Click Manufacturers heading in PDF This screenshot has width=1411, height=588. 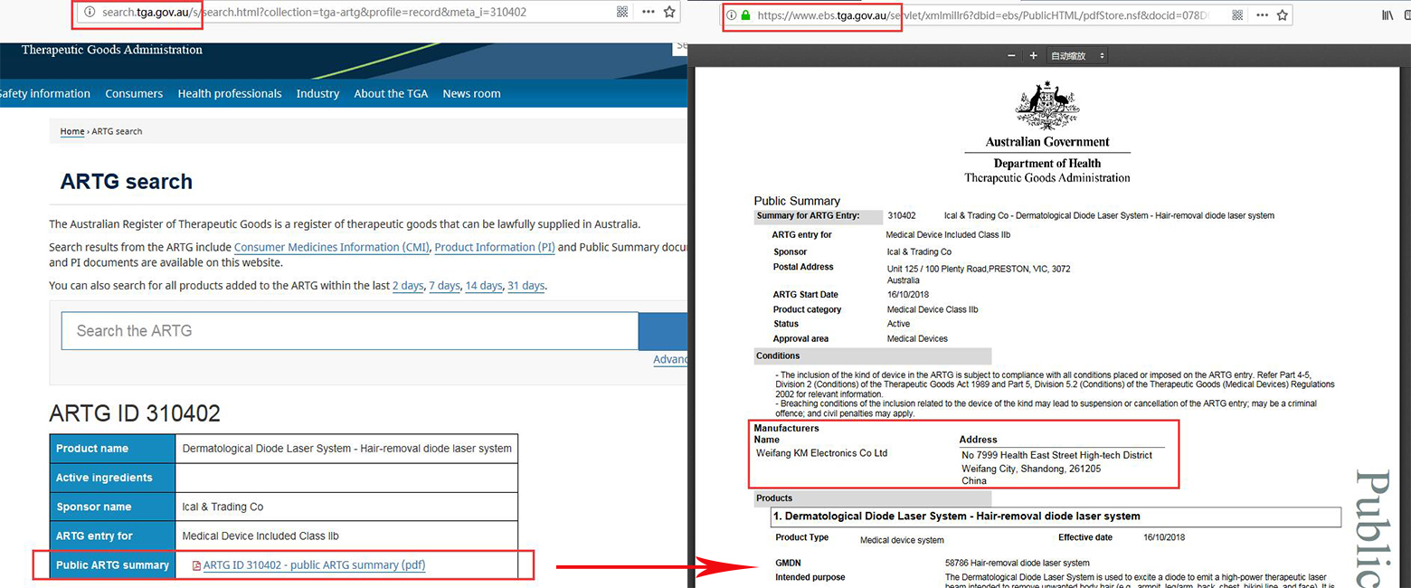point(787,429)
